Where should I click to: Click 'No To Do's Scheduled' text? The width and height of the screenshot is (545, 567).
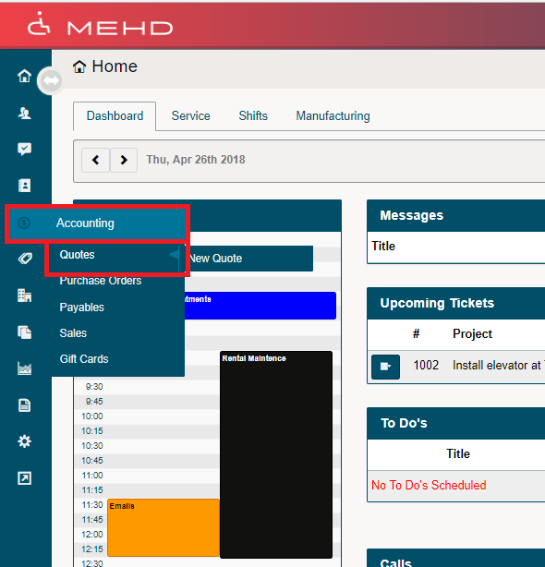click(429, 486)
